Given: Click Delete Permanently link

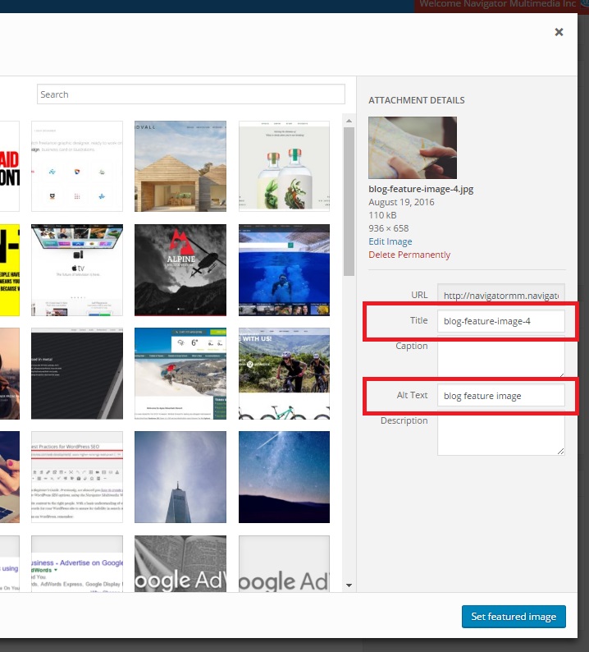Looking at the screenshot, I should [x=409, y=255].
